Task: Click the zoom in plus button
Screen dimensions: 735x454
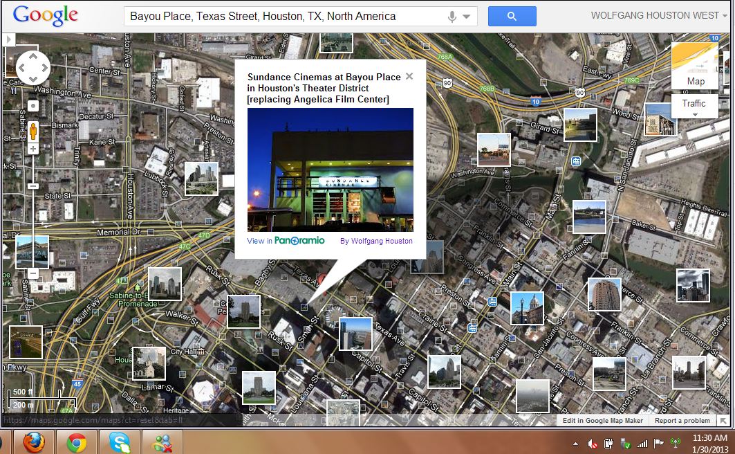Action: point(32,149)
